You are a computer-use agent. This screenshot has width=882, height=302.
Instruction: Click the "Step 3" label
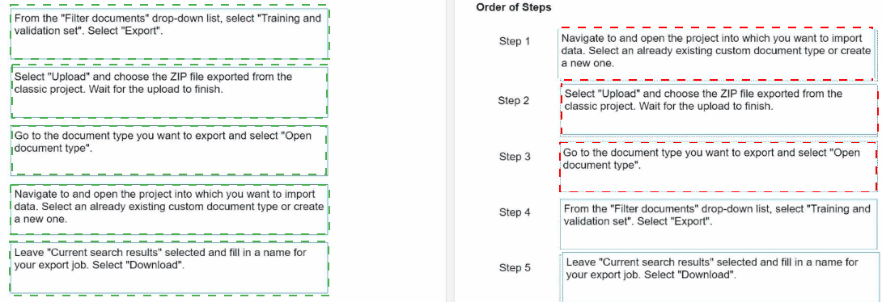pos(515,157)
